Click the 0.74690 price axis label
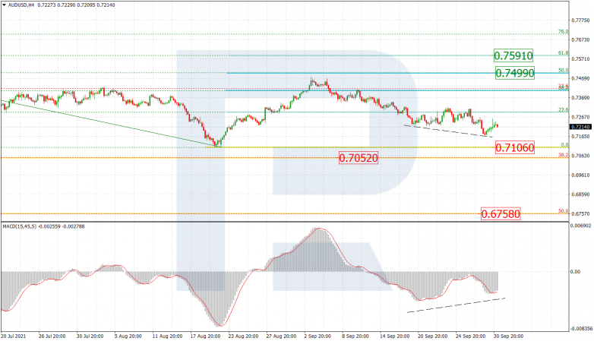594x341 pixels. [x=581, y=78]
